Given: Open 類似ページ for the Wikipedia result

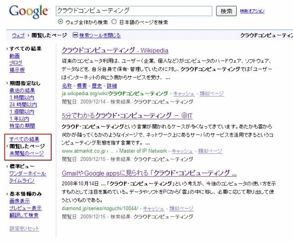Looking at the screenshot, I should click(212, 93).
